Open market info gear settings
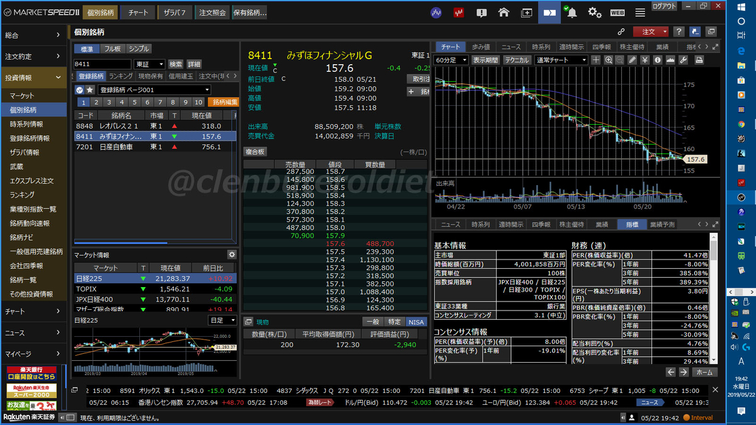Image resolution: width=756 pixels, height=425 pixels. [231, 254]
